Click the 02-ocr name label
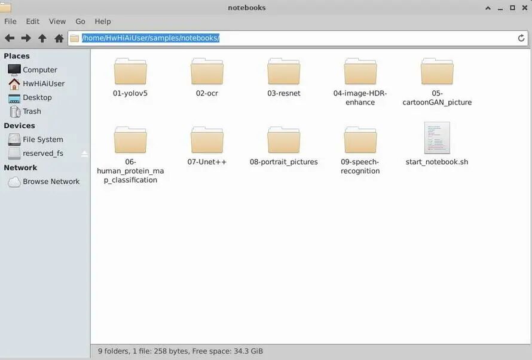 tap(207, 93)
